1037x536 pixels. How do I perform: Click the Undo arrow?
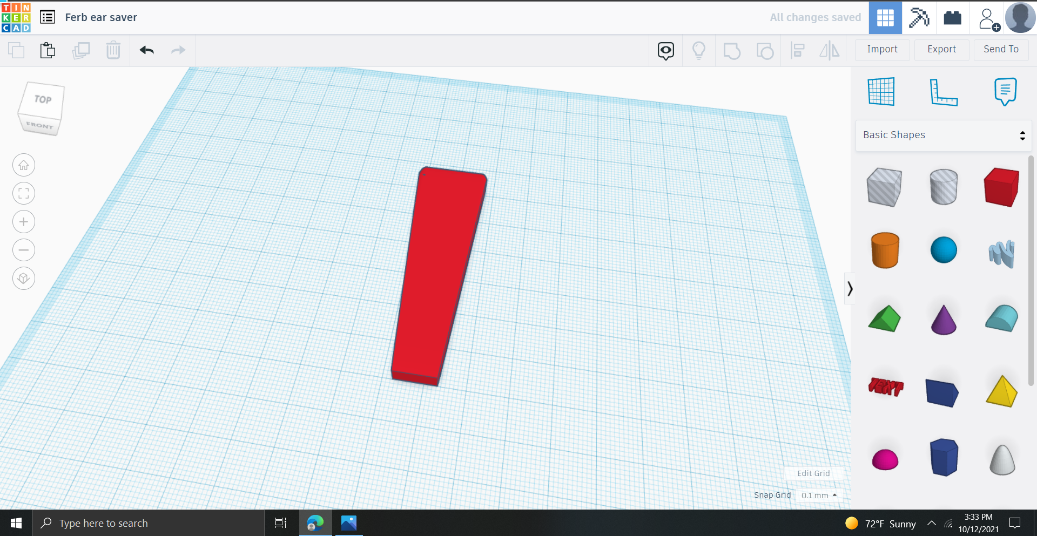tap(146, 50)
